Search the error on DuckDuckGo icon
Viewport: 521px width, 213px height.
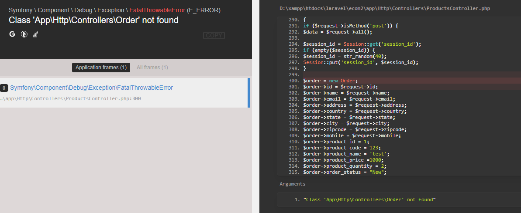[24, 34]
